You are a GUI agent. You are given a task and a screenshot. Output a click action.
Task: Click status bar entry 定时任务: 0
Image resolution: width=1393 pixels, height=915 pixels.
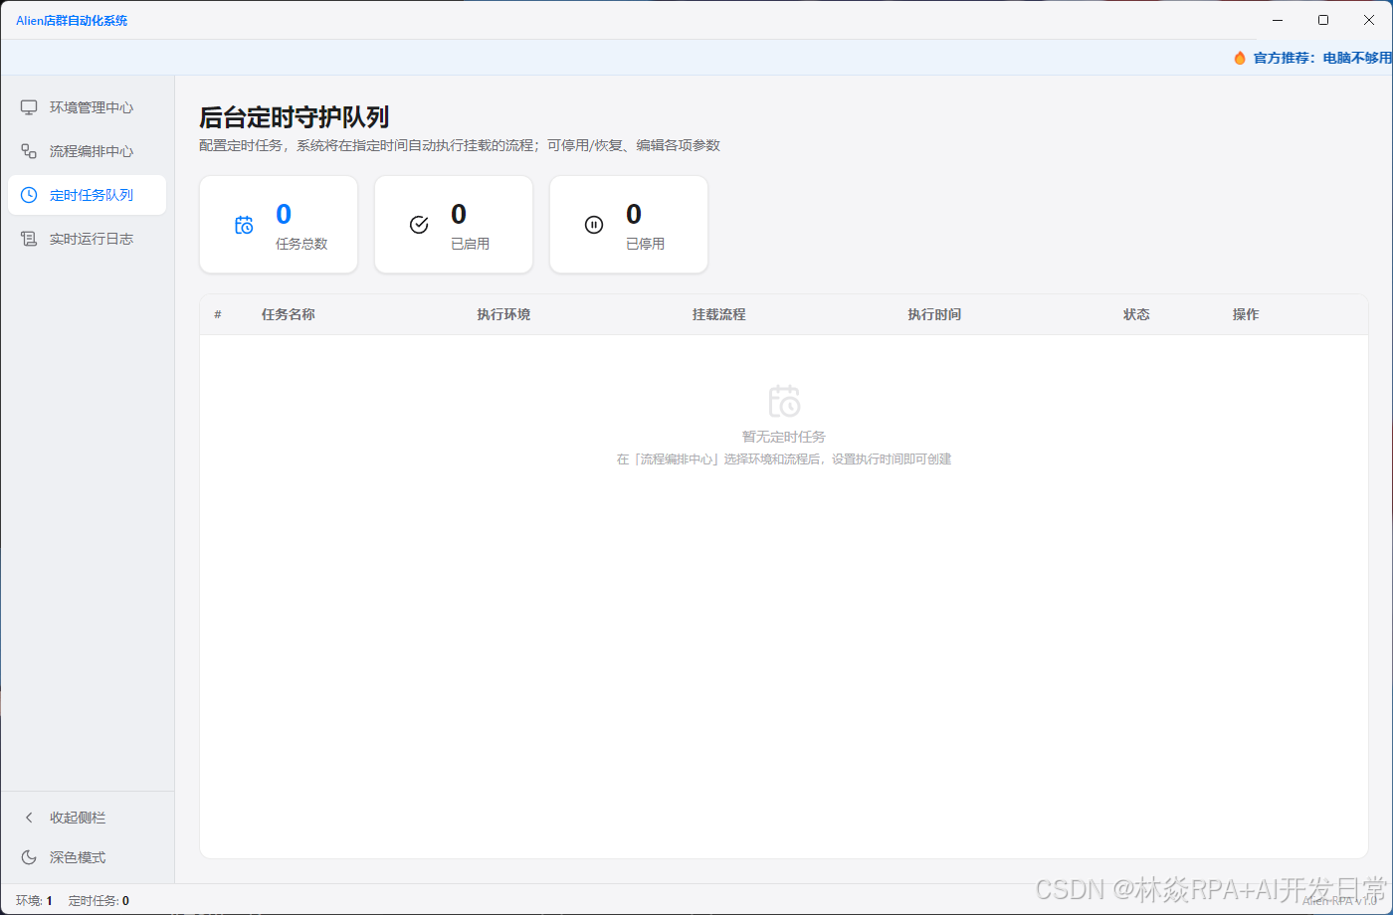[99, 901]
